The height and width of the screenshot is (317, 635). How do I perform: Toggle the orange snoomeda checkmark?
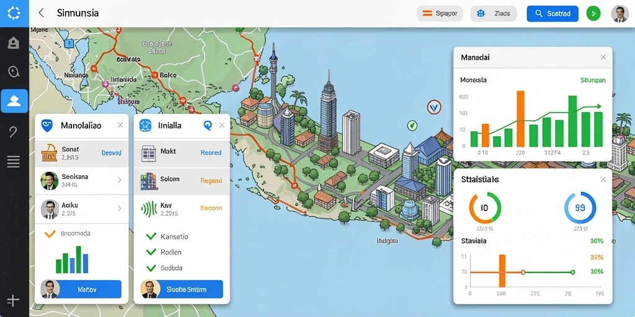(50, 233)
